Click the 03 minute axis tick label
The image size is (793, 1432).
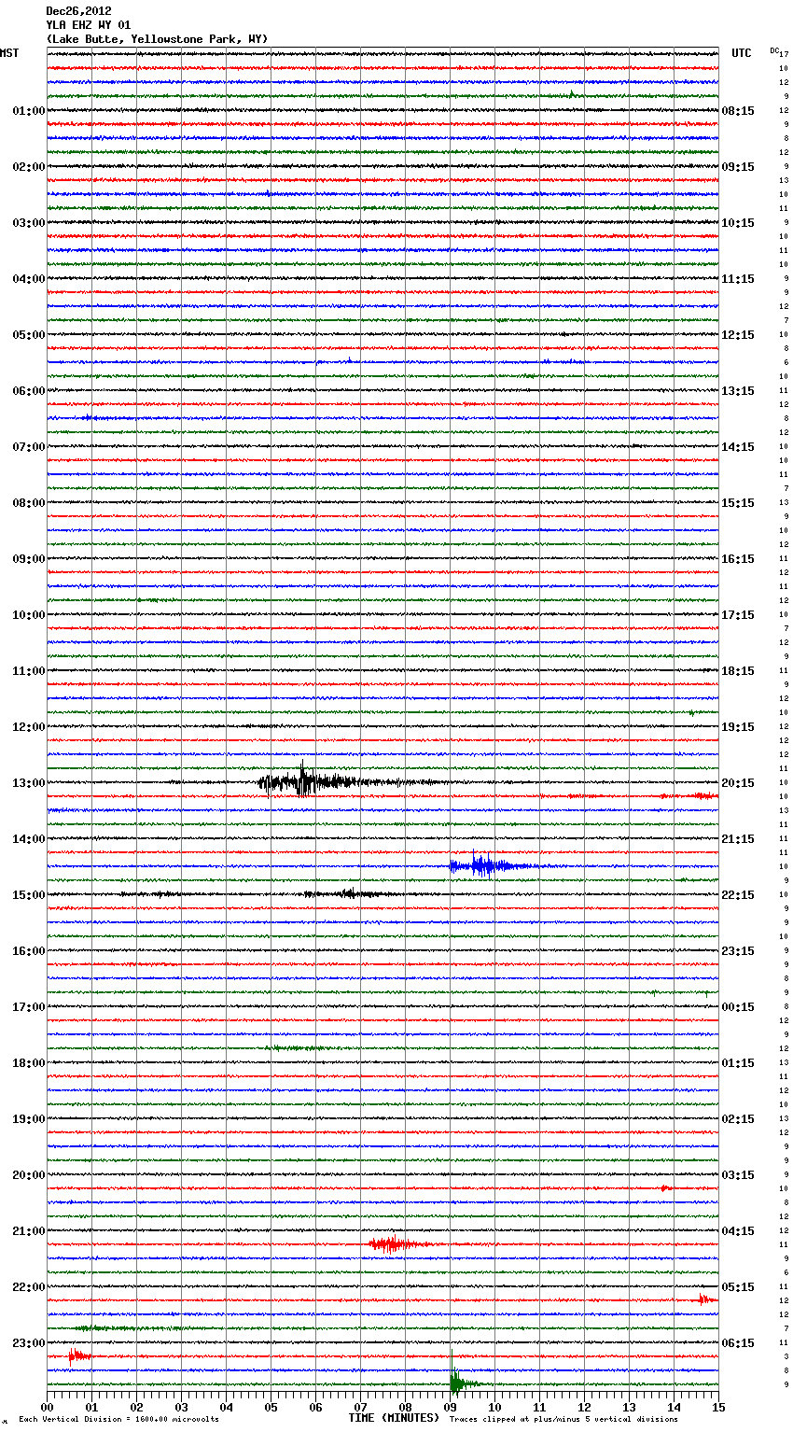point(181,1407)
